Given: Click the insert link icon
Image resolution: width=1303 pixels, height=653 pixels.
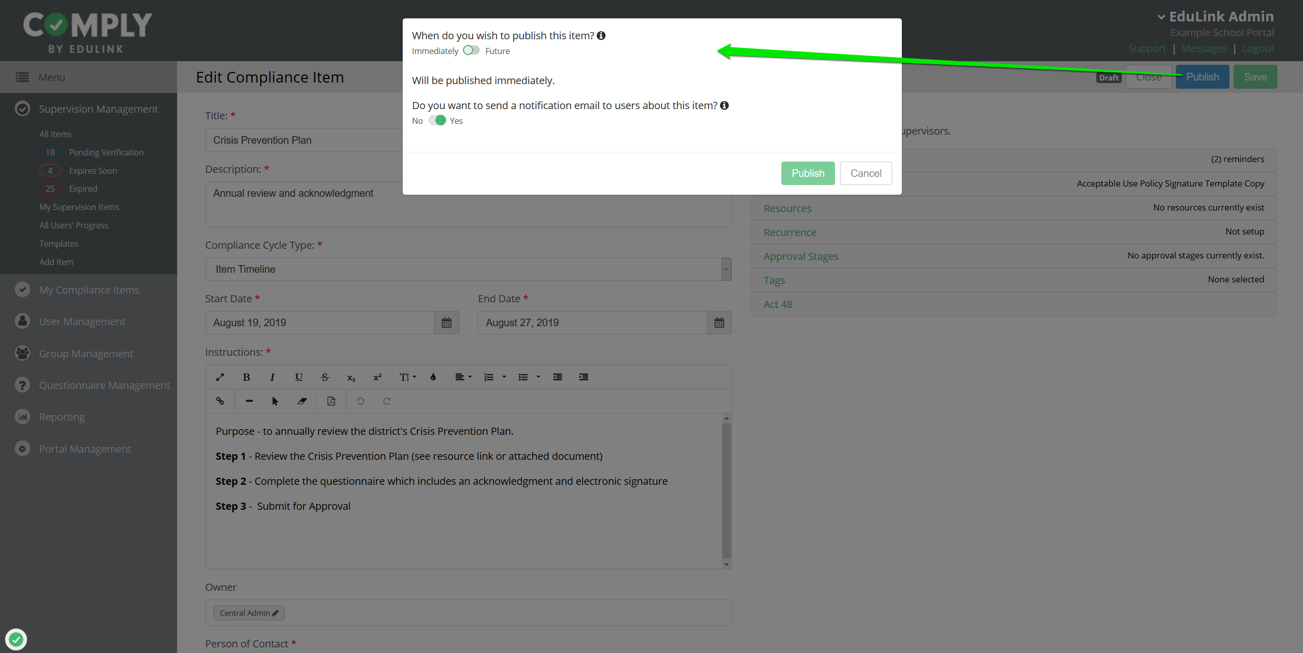Looking at the screenshot, I should [x=220, y=401].
